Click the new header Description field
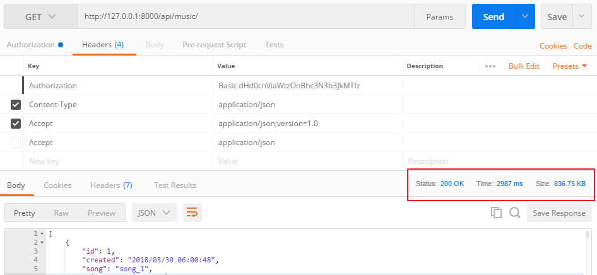This screenshot has width=597, height=275. [x=500, y=161]
